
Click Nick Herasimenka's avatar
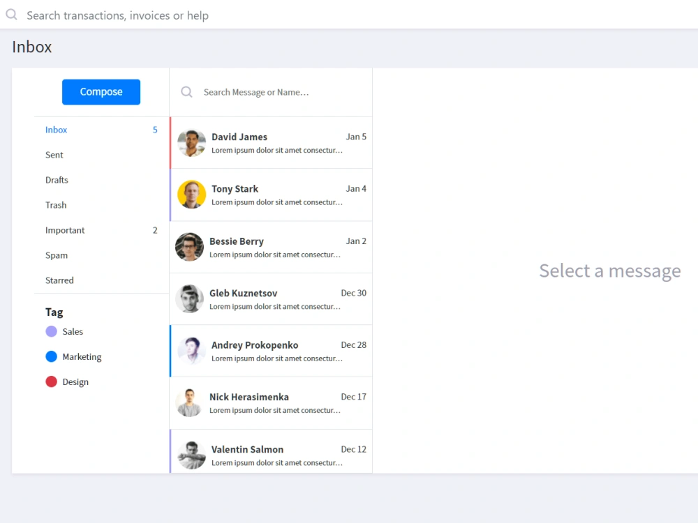pos(189,403)
